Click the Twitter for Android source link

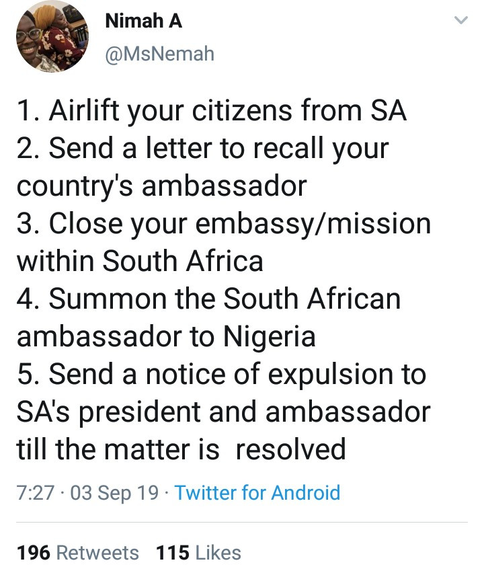pos(257,492)
